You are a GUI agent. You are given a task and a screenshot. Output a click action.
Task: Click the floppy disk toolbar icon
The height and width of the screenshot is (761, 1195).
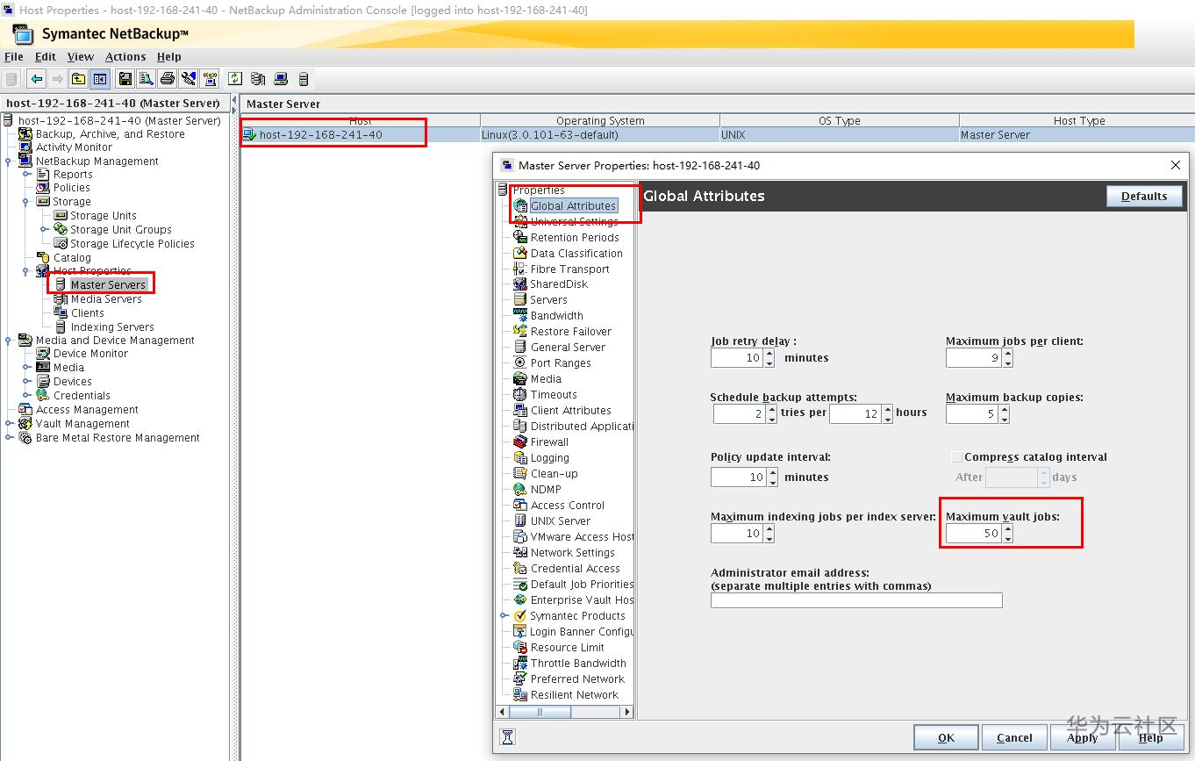[x=125, y=79]
